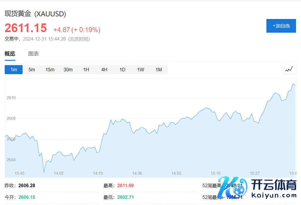Switch to the 图表 chart tab
This screenshot has width=301, height=205.
33,53
